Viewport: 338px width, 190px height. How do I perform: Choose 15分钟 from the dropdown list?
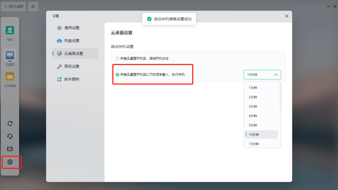[261, 144]
